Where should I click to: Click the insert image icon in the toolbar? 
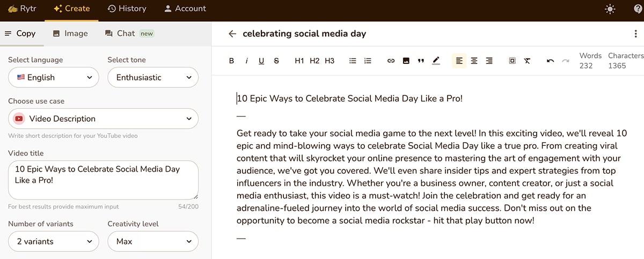406,61
